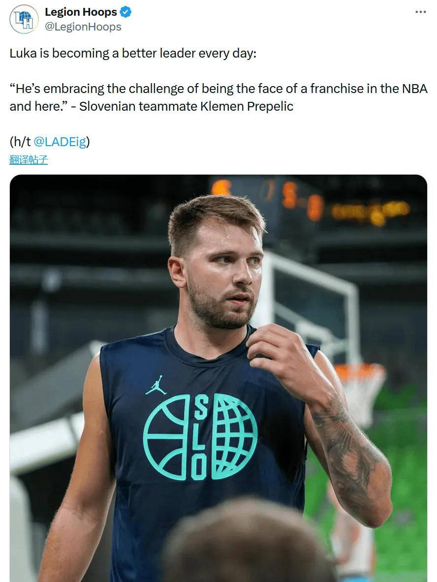Viewport: 437px width, 582px height.
Task: Click the Jumpman logo on the jersey
Action: pyautogui.click(x=156, y=385)
